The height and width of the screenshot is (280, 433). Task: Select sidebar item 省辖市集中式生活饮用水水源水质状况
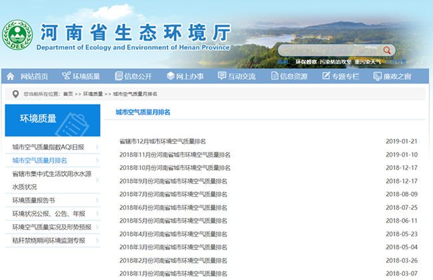point(53,181)
